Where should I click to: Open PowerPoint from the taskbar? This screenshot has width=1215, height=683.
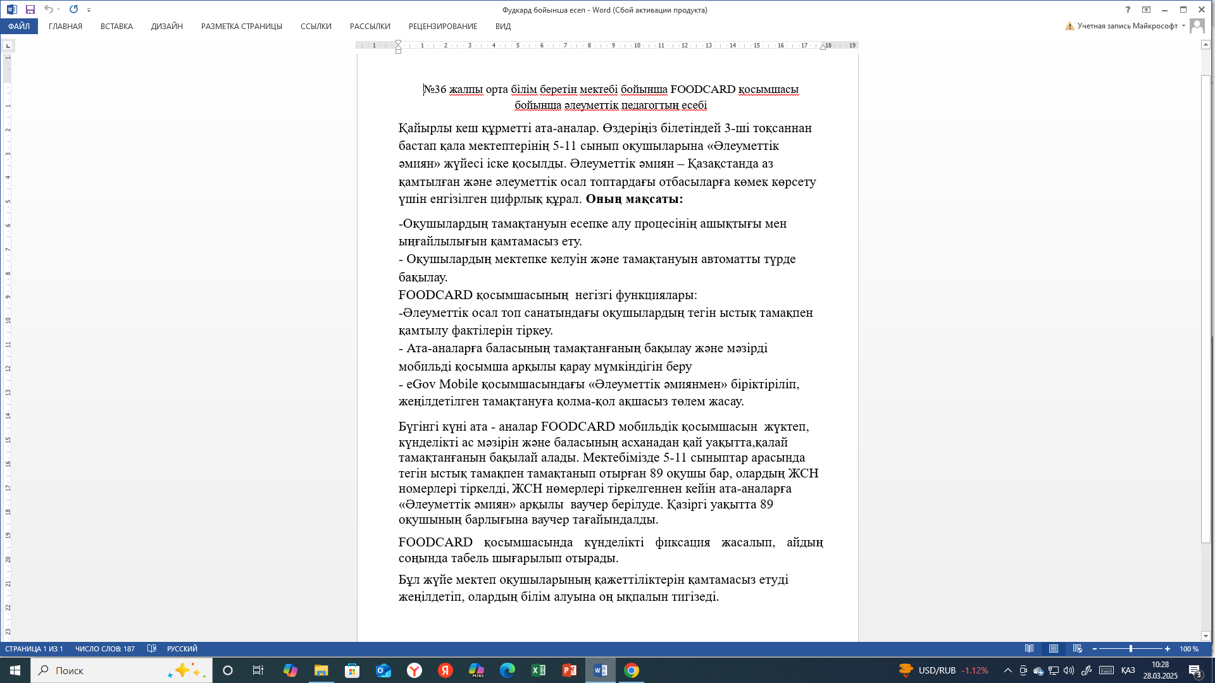570,670
